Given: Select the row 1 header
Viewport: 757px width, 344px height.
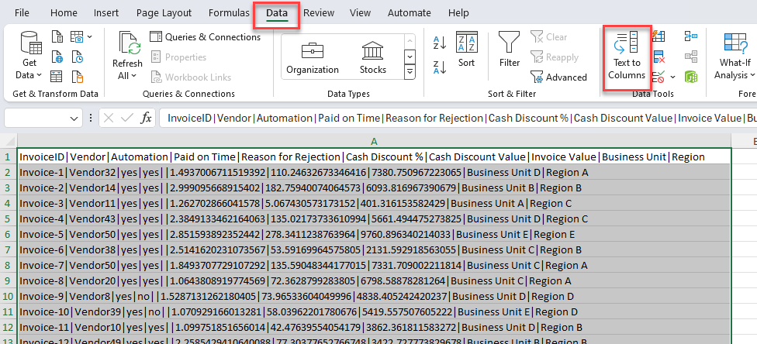Looking at the screenshot, I should pos(8,157).
